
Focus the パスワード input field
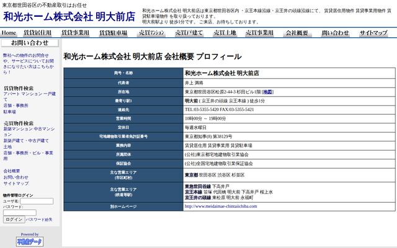20,213
